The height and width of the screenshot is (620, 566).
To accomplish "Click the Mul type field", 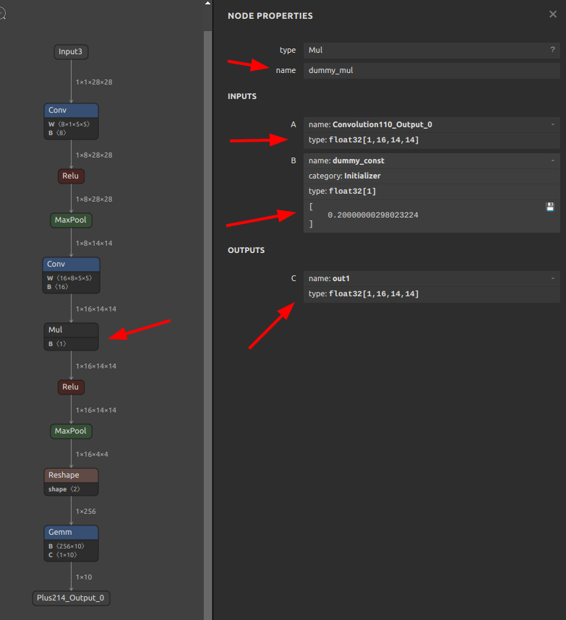I will click(426, 50).
